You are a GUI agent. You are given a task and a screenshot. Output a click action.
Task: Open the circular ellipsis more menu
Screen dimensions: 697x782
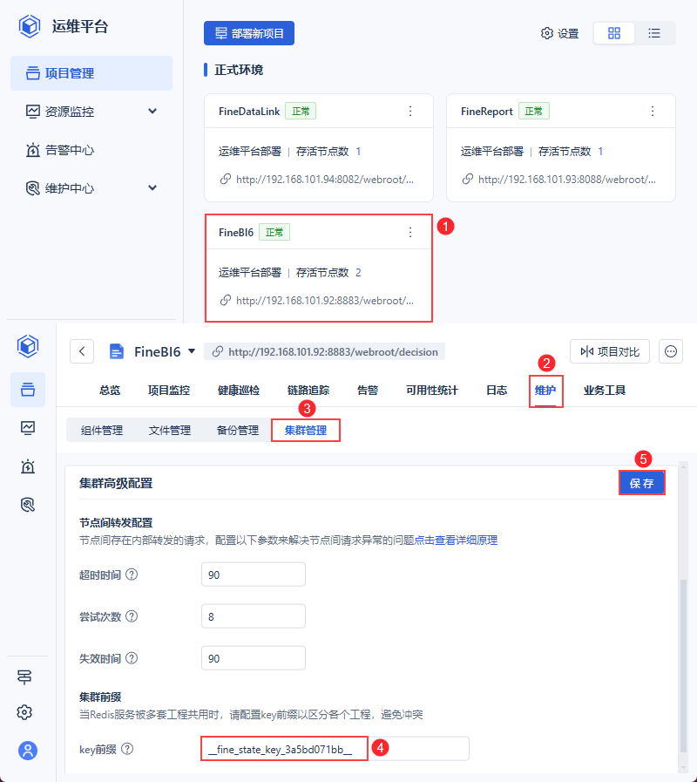pos(671,351)
